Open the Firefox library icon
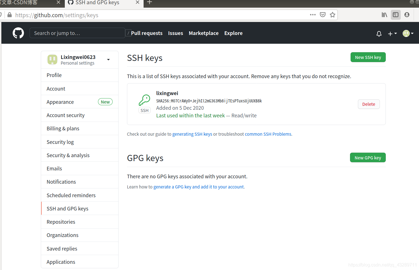The image size is (419, 270). coord(384,15)
